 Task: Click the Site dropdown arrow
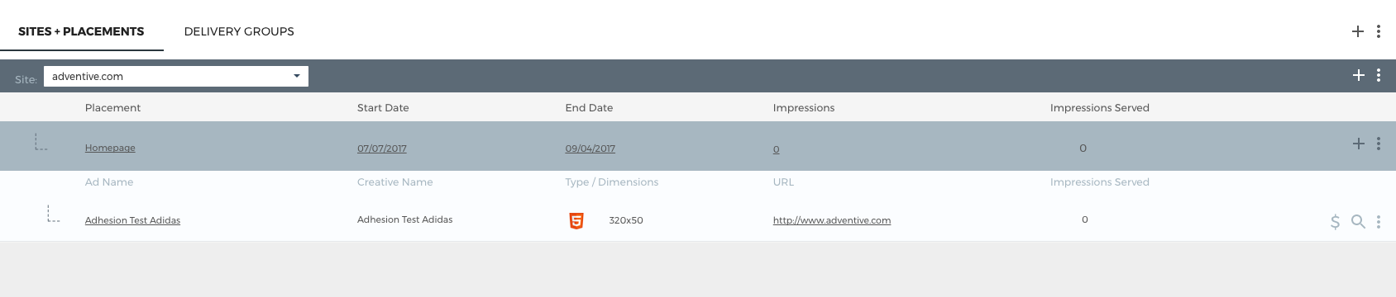pos(297,76)
